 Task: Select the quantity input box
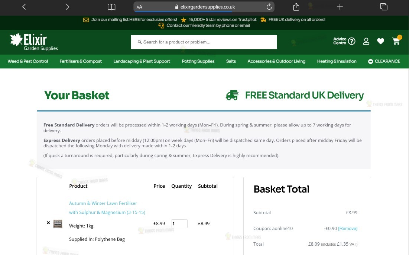coord(179,224)
